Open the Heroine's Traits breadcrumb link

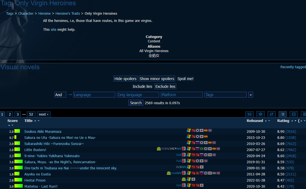coord(68,14)
